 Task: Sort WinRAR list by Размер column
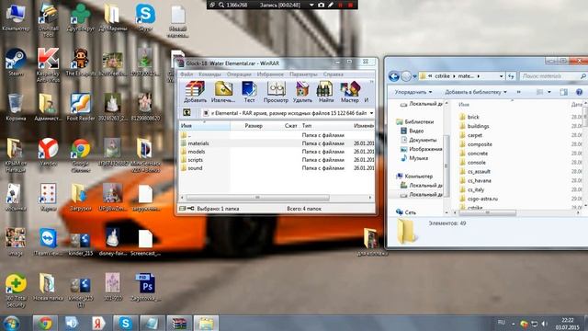pyautogui.click(x=254, y=126)
